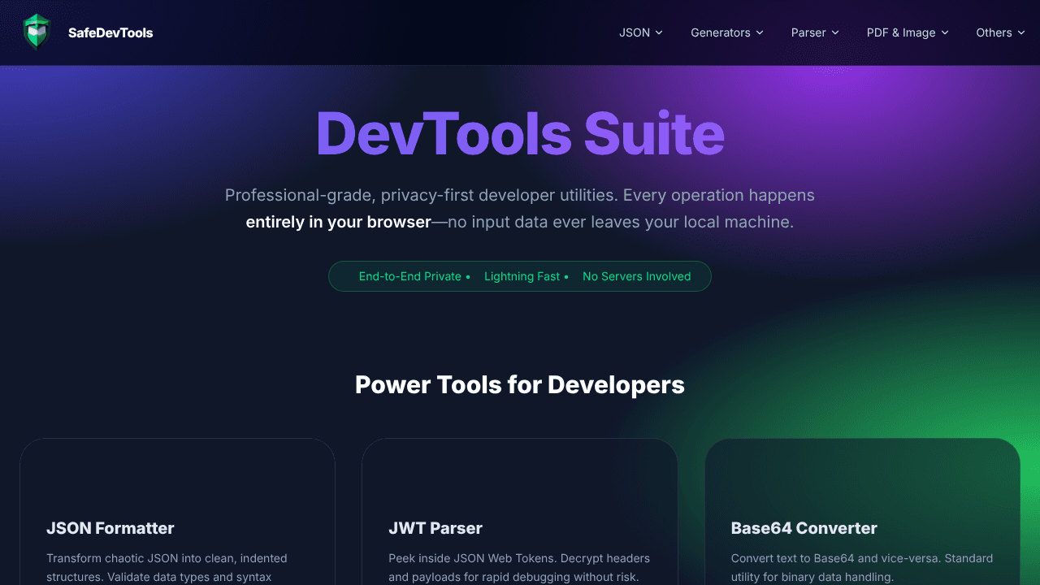
Task: Expand the chevron next to Others
Action: point(1021,32)
